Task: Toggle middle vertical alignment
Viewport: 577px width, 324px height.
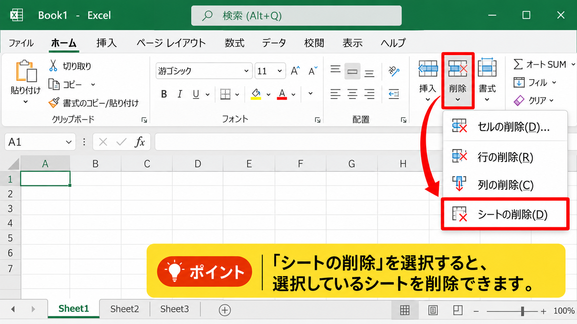Action: pos(352,71)
